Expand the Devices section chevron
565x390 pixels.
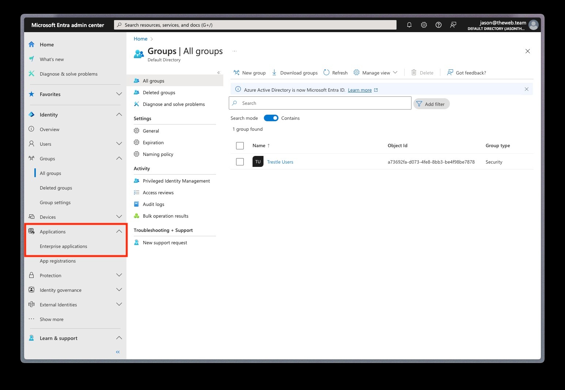(119, 217)
